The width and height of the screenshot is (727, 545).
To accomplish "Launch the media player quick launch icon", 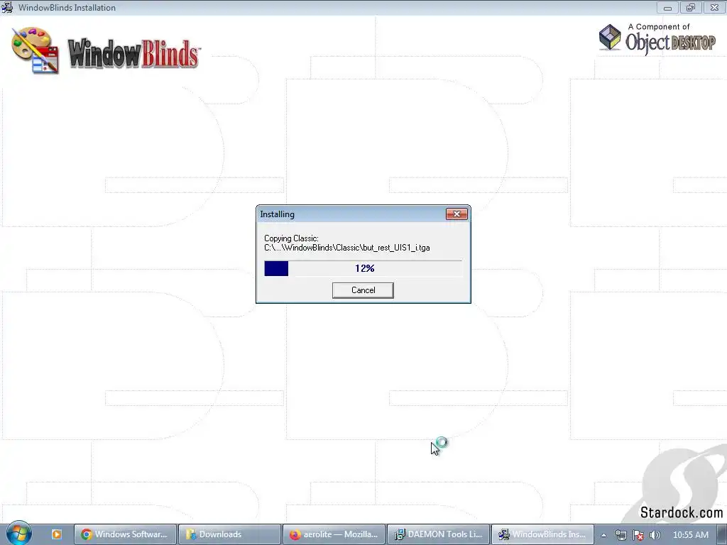I will tap(57, 534).
